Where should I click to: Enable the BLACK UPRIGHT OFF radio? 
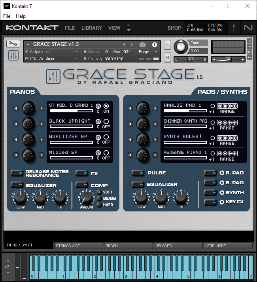coord(106,121)
